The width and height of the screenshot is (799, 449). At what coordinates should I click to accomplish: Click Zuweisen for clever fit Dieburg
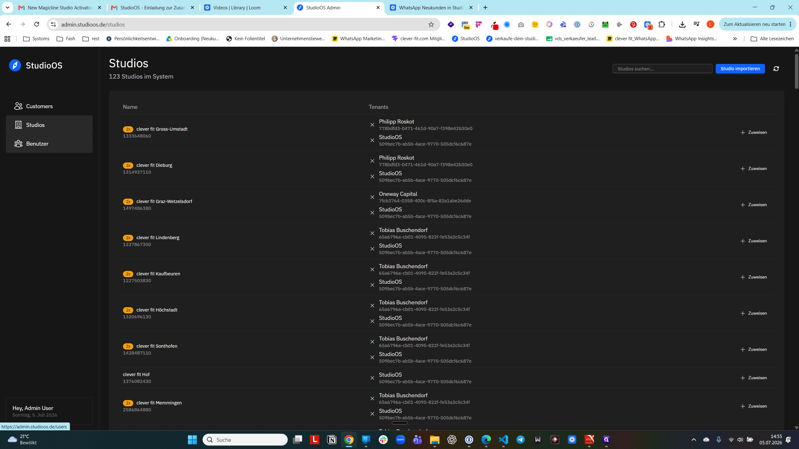point(753,169)
